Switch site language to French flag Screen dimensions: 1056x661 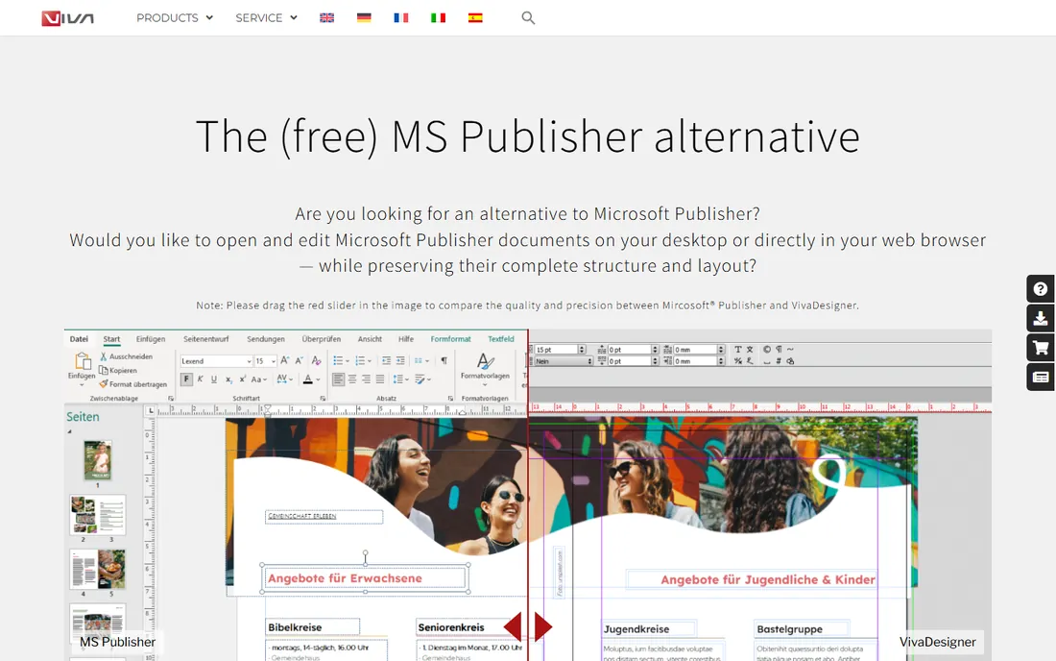(x=400, y=18)
